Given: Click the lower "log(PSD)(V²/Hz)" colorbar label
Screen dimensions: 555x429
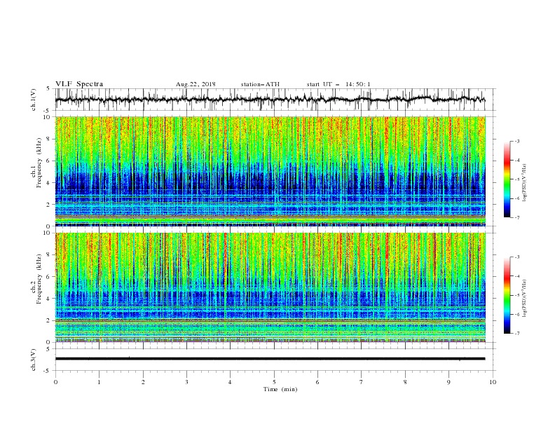Looking at the screenshot, I should coord(525,299).
